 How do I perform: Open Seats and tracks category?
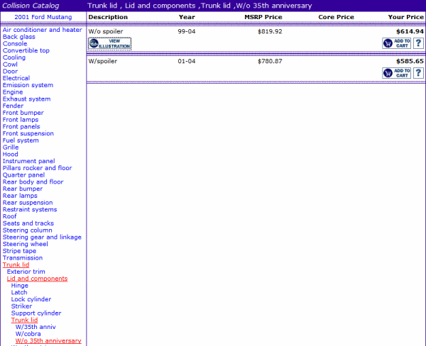(x=28, y=223)
